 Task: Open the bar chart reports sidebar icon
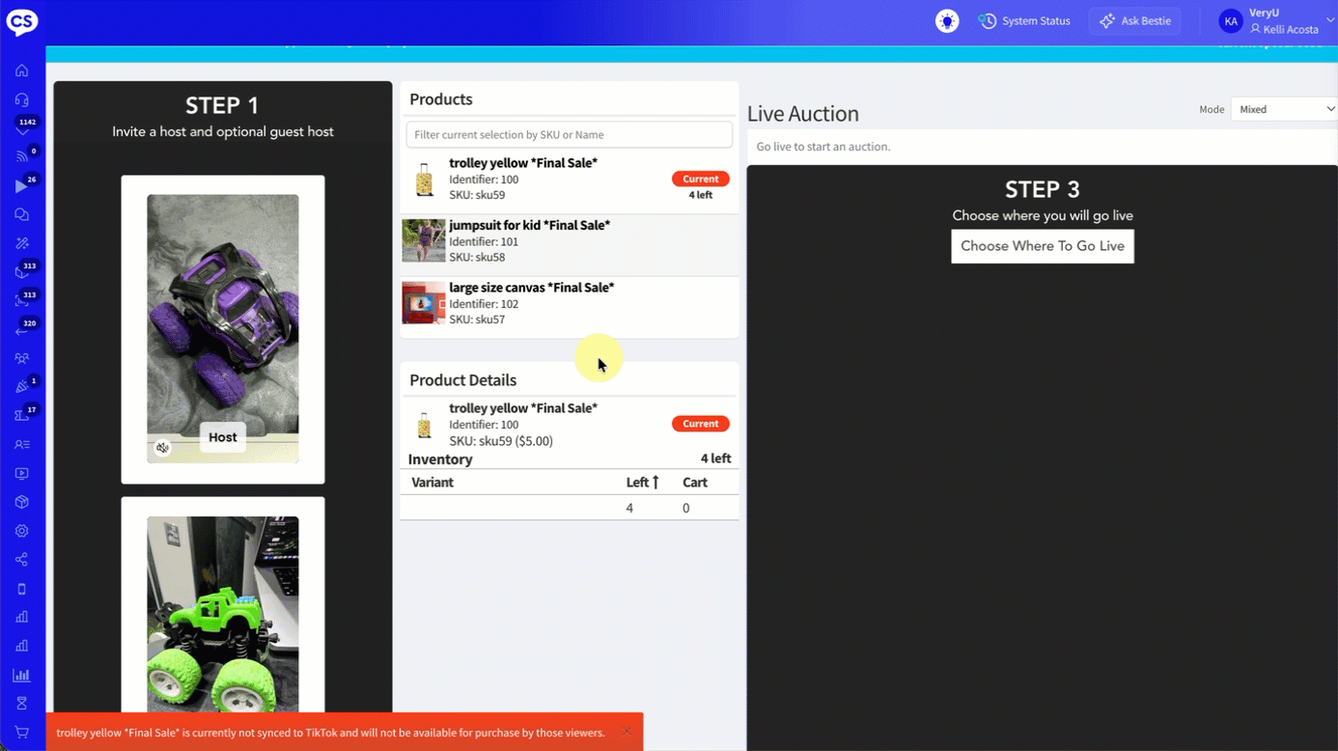point(21,675)
